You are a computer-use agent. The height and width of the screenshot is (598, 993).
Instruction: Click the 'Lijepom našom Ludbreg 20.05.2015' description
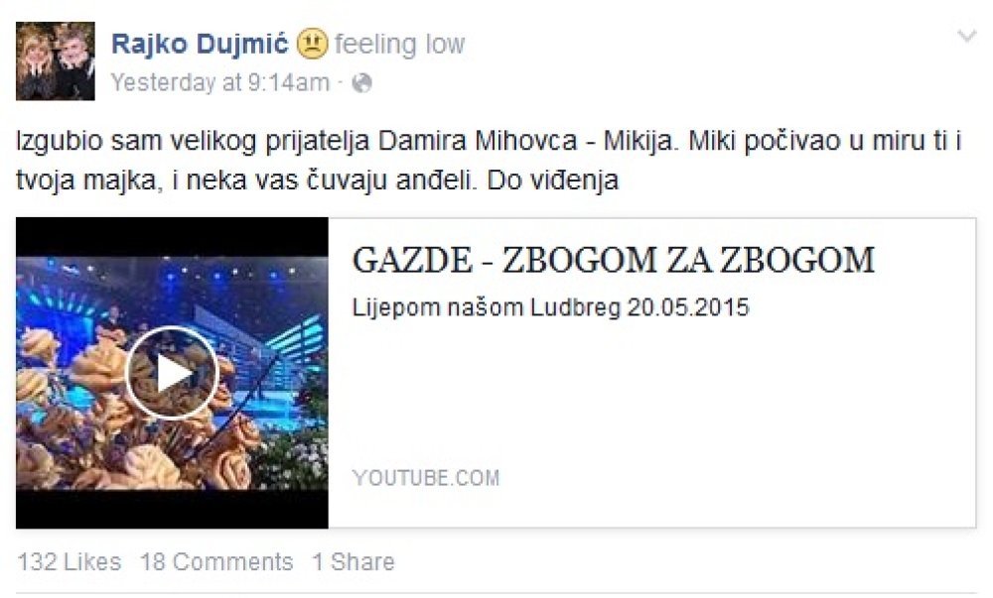tap(550, 307)
